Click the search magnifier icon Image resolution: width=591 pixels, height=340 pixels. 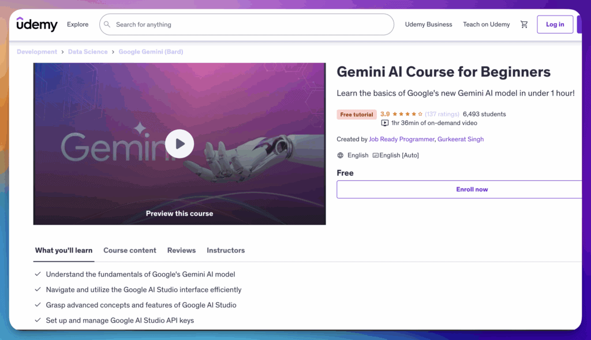(x=107, y=24)
